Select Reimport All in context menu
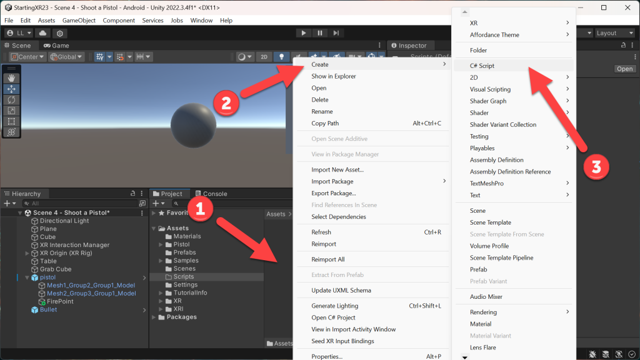Viewport: 640px width, 360px height. [x=372, y=260]
